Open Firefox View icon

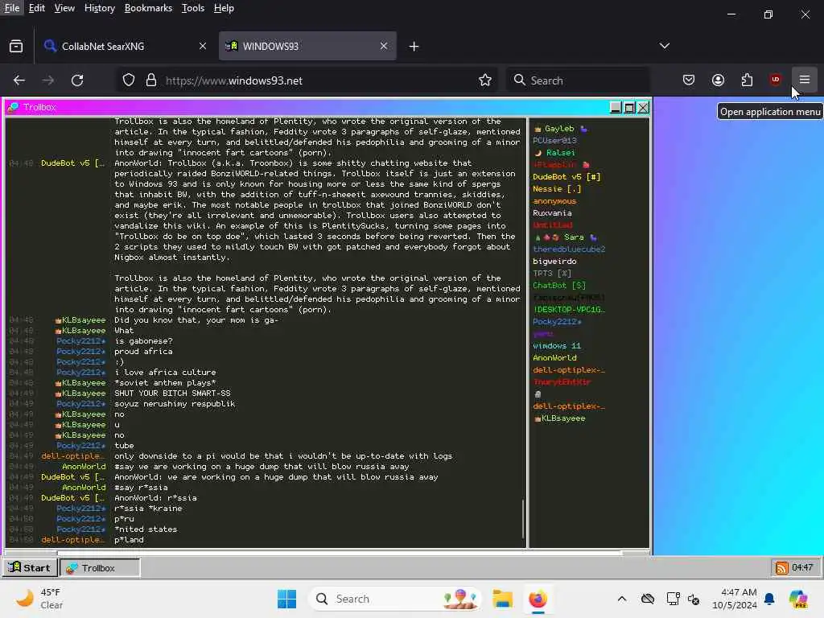tap(16, 46)
